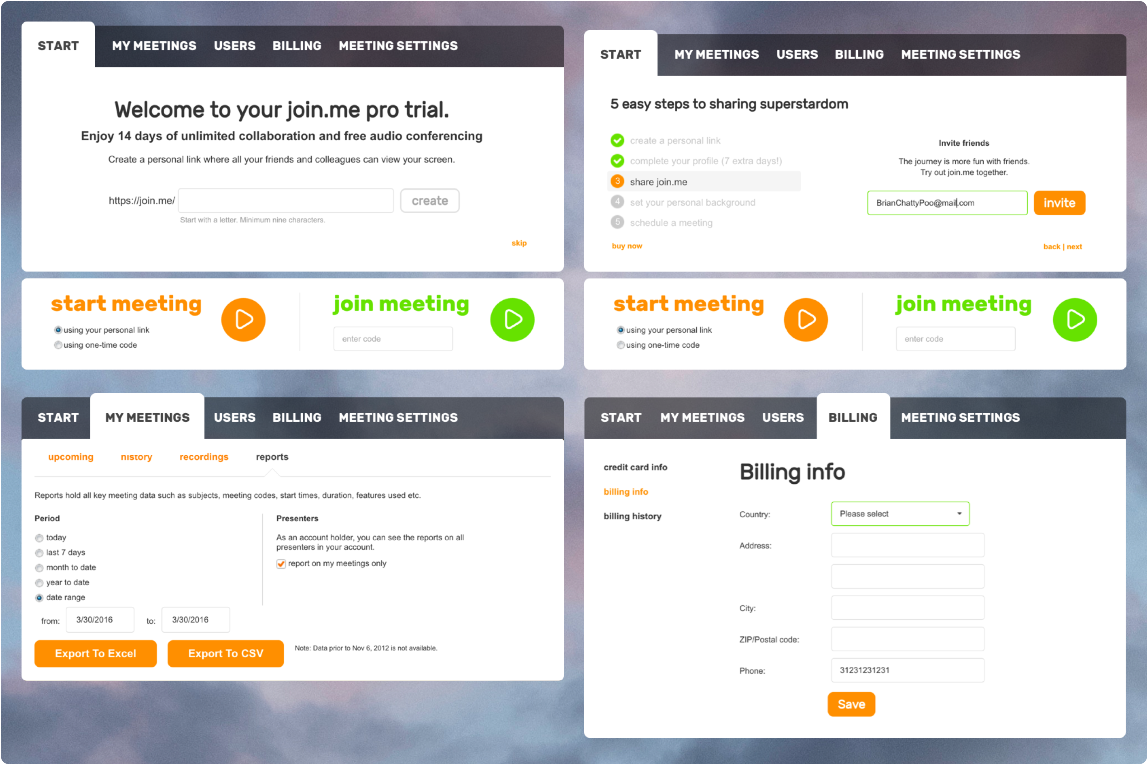Click green checkmark beside create a personal link

[617, 141]
